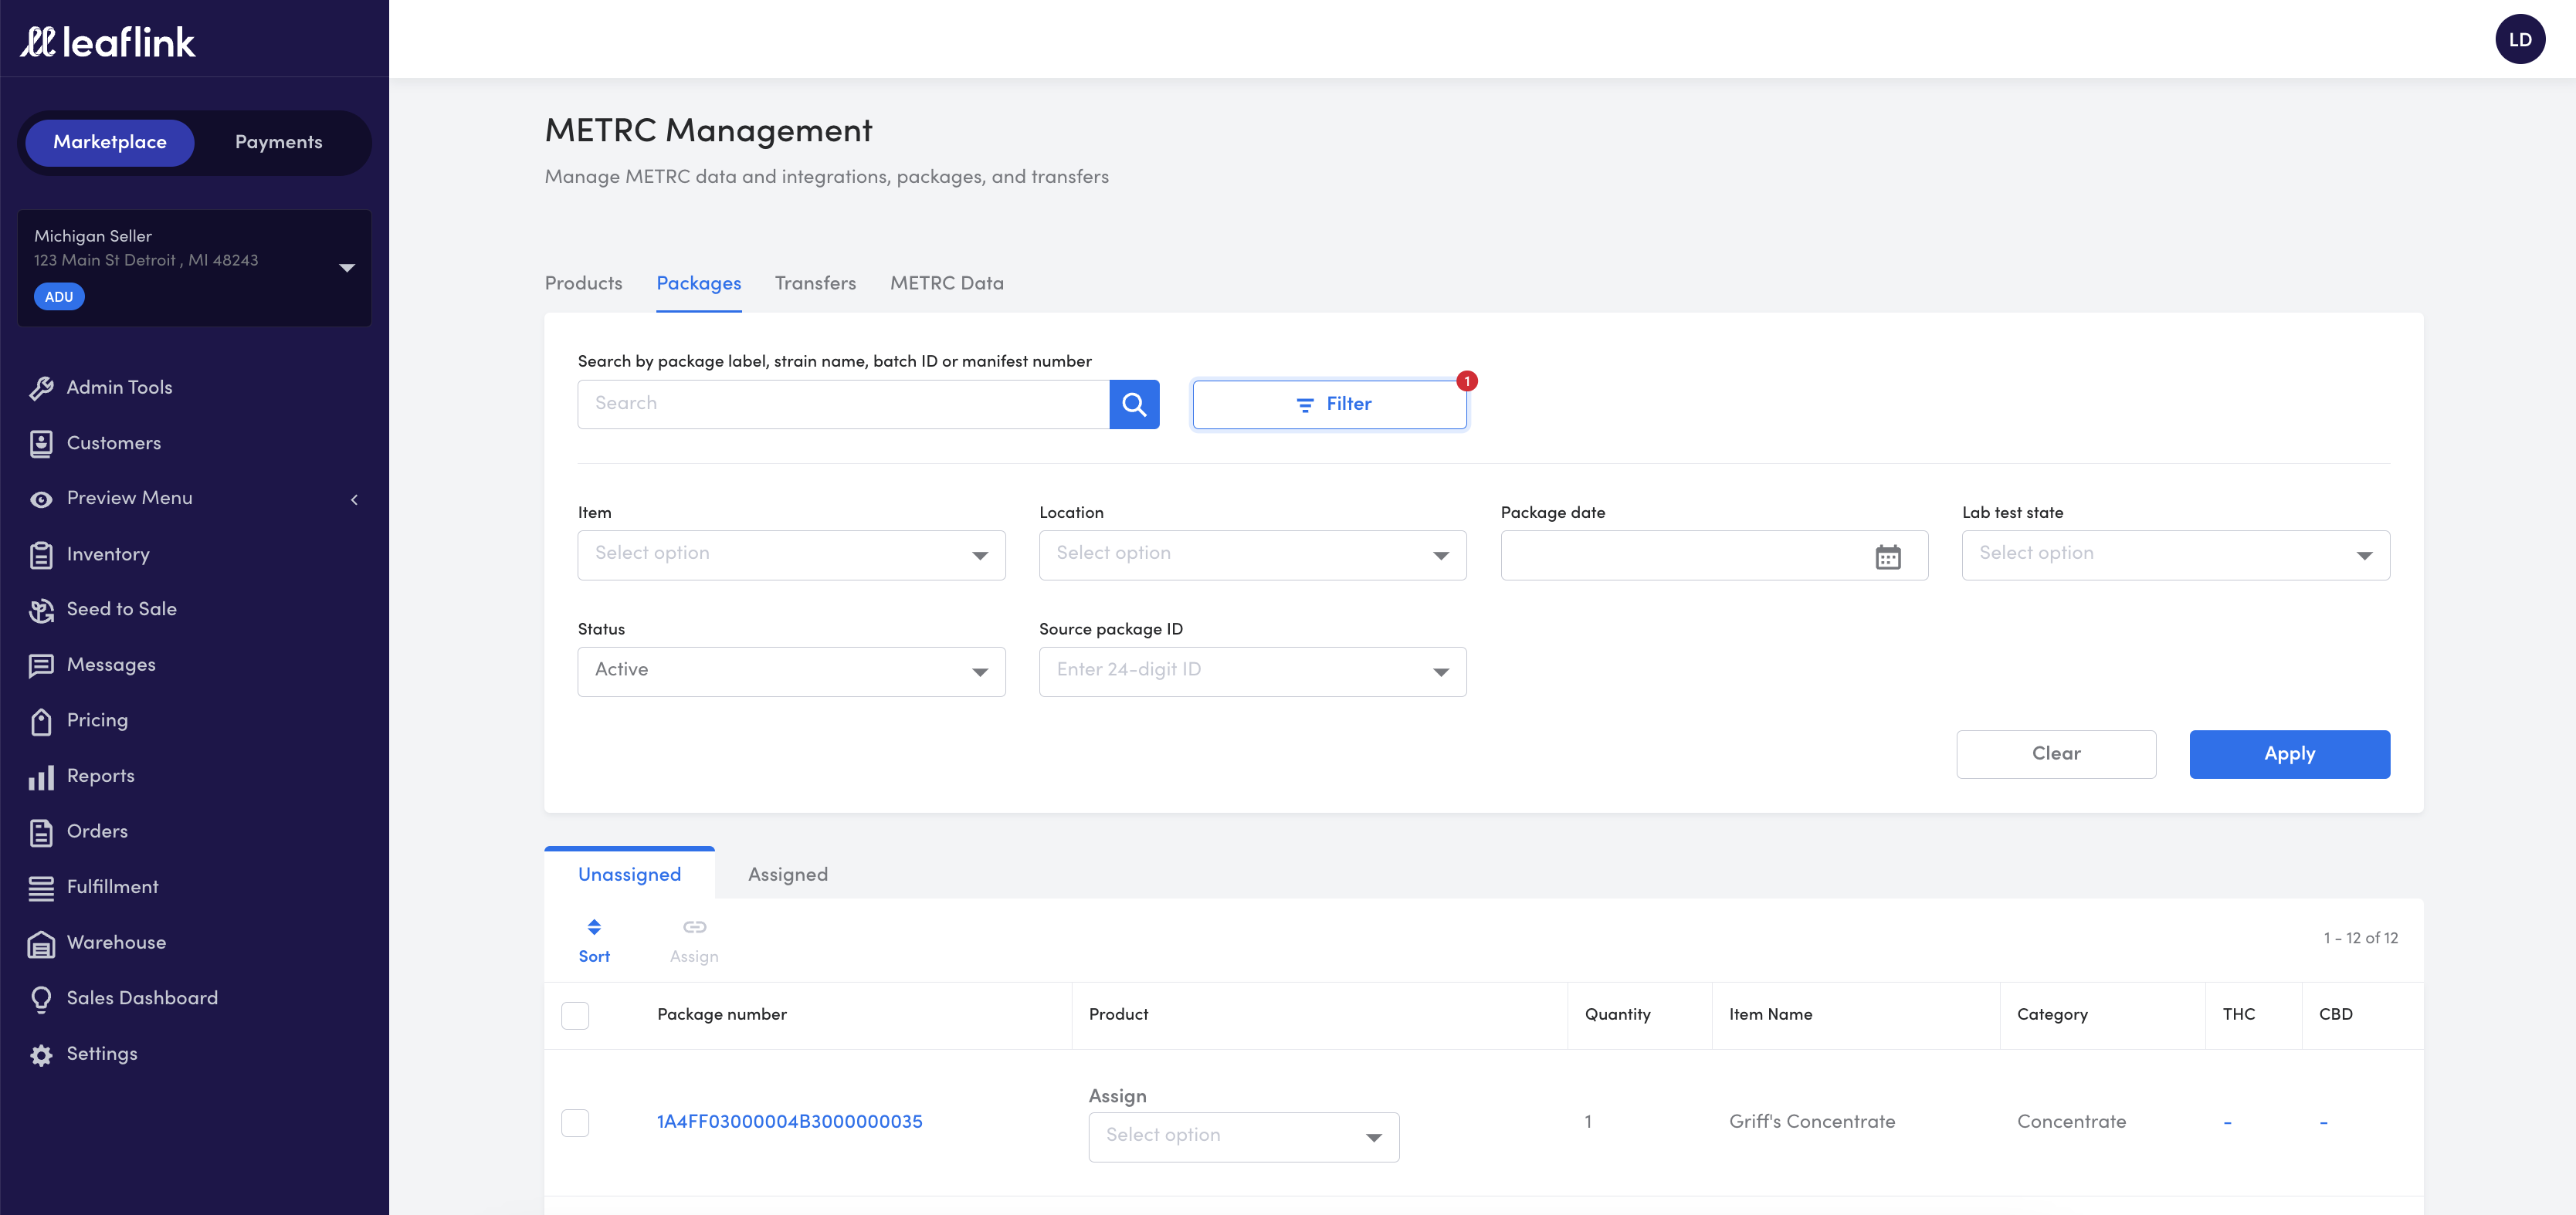This screenshot has height=1215, width=2576.
Task: Click the Package number column header
Action: pyautogui.click(x=721, y=1014)
